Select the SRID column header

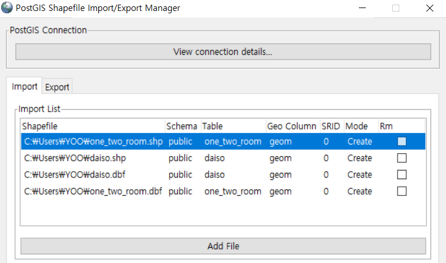pos(332,126)
